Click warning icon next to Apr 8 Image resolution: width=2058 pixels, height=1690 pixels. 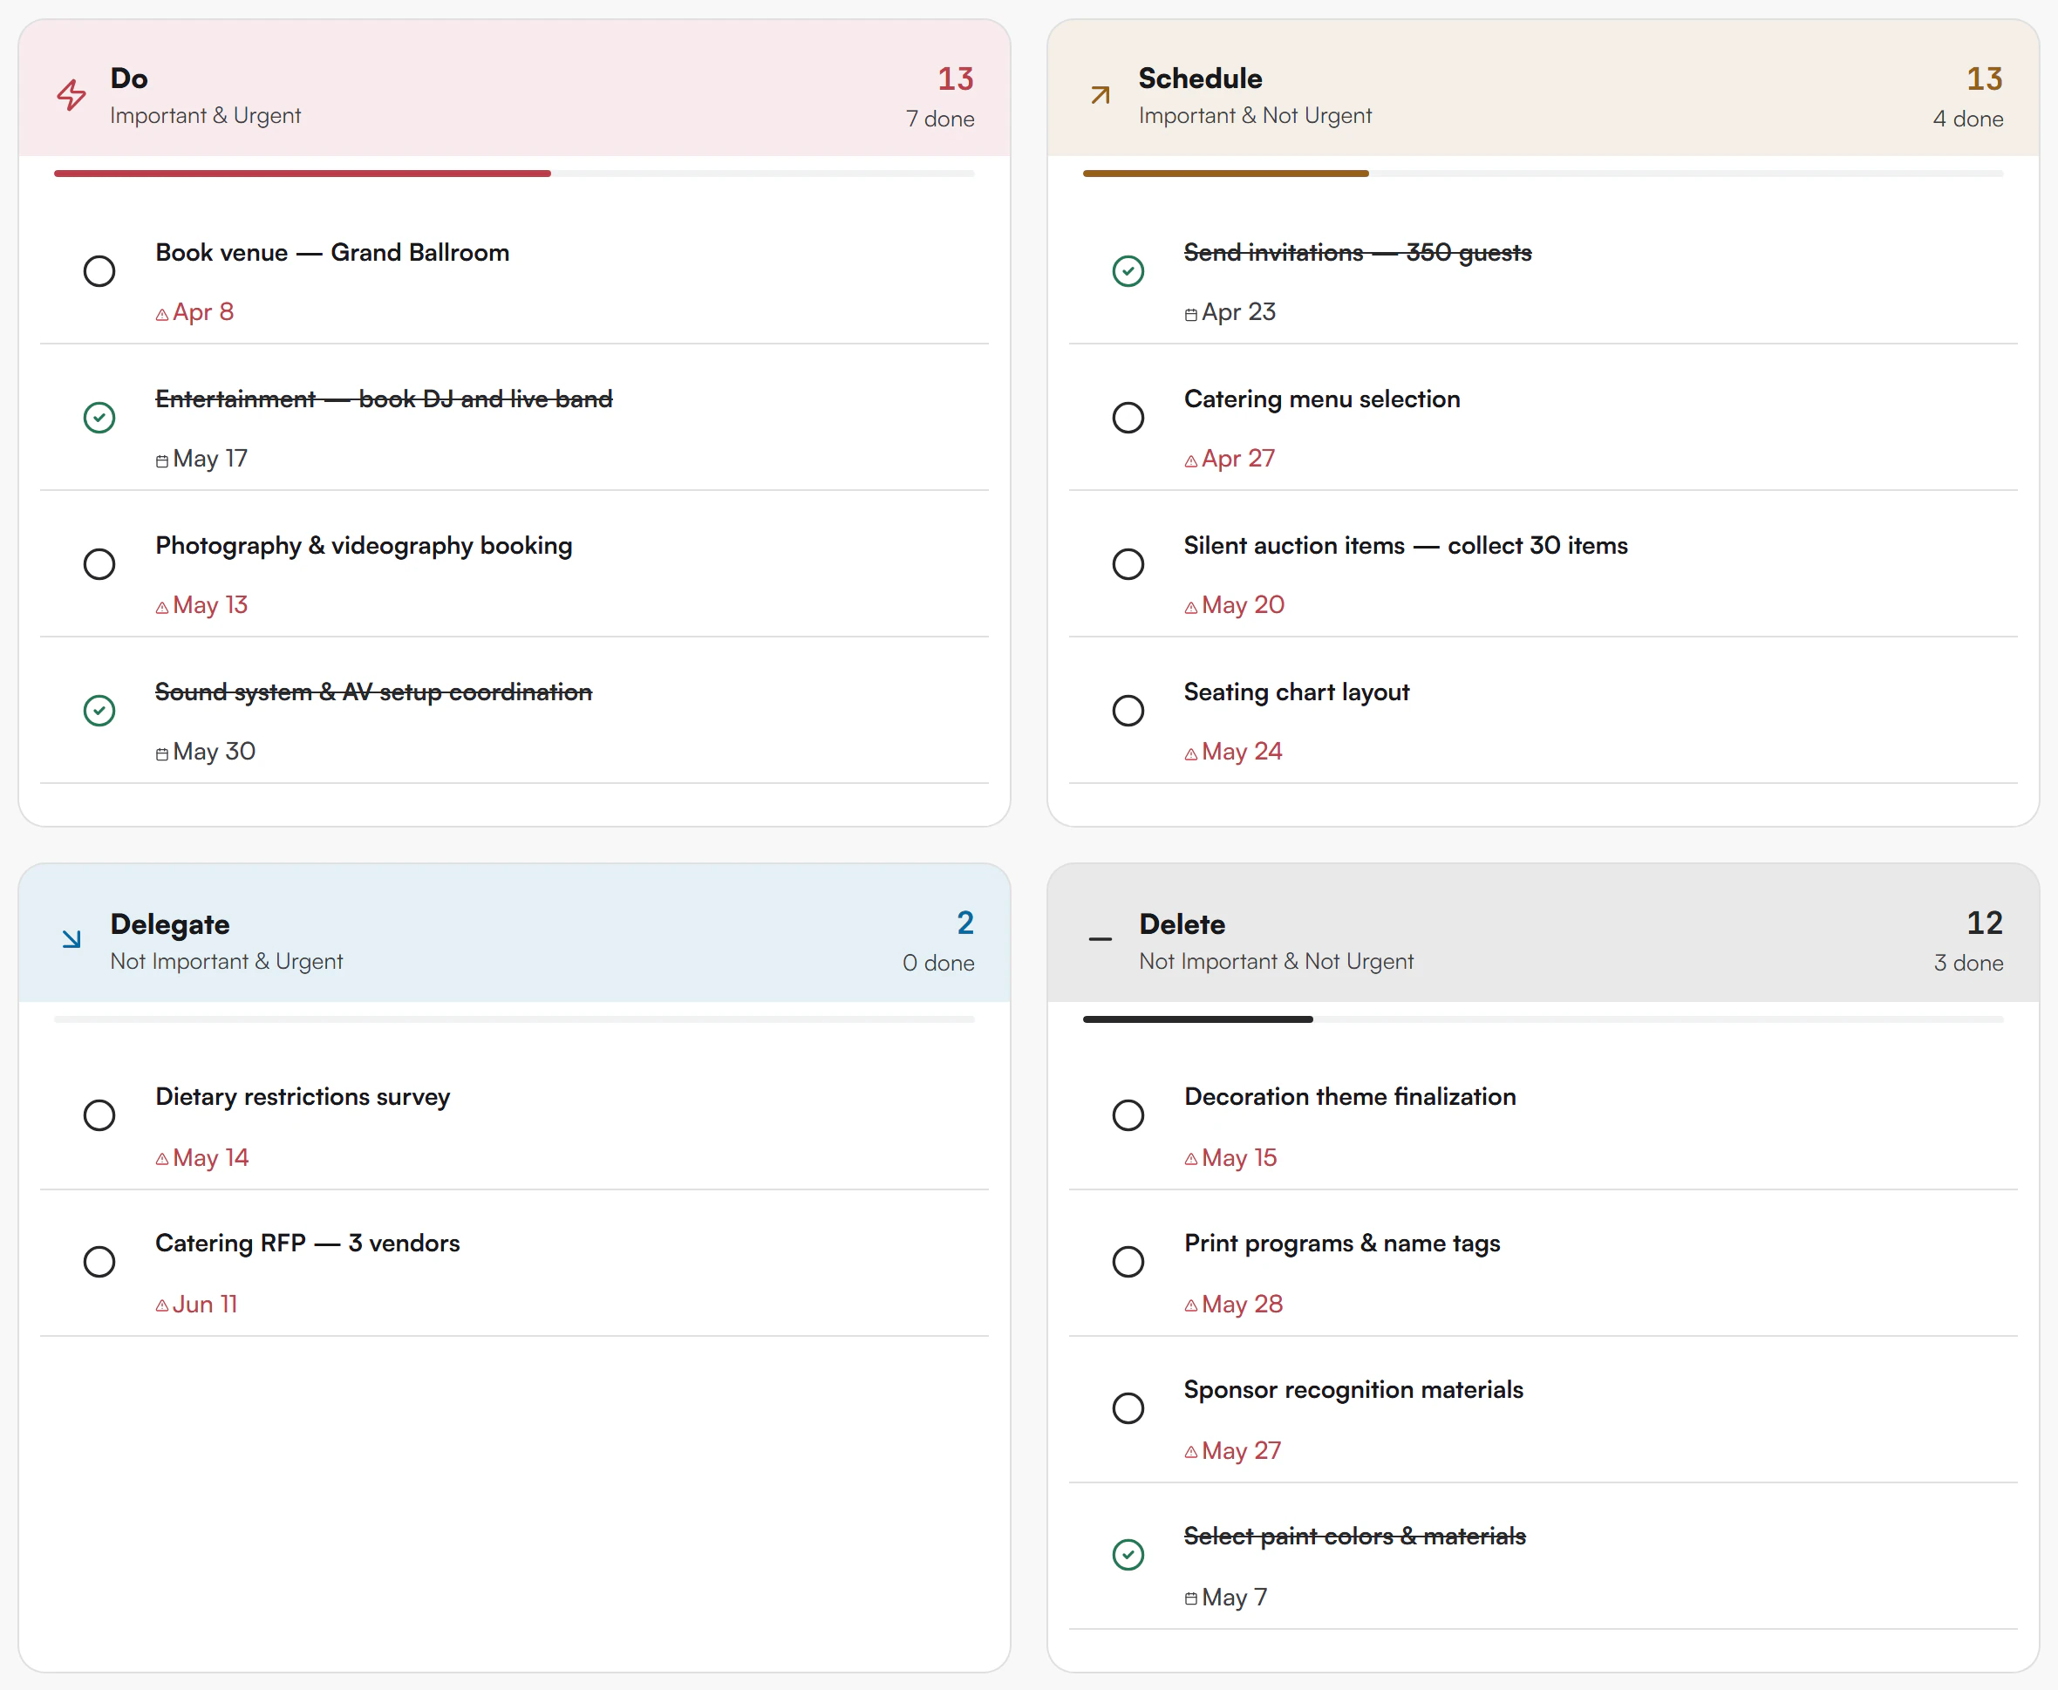tap(161, 315)
